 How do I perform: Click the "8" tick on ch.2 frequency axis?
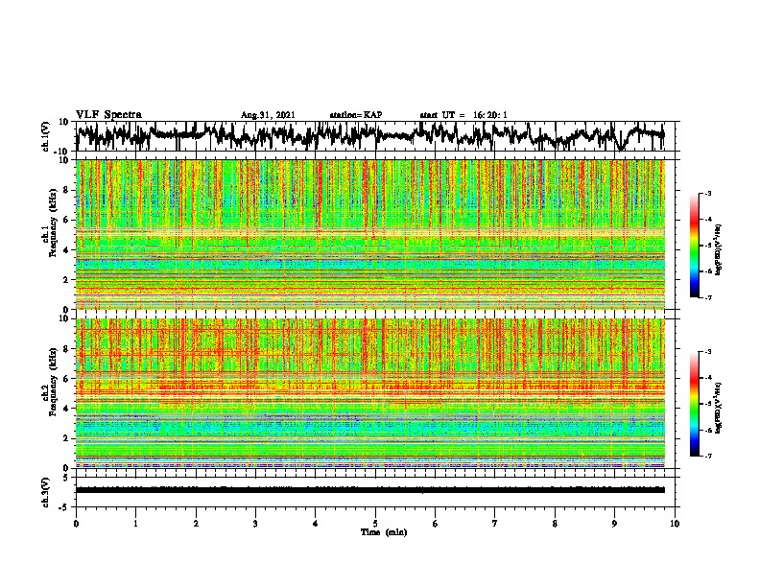click(67, 349)
